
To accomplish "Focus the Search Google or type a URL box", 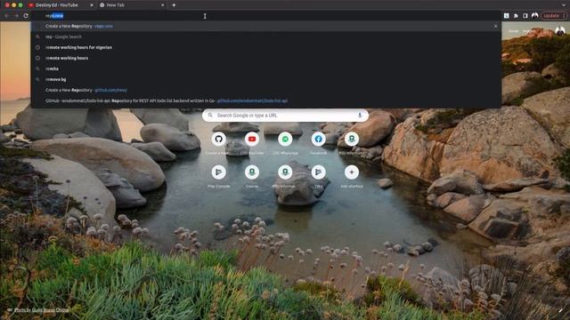I will (x=285, y=116).
